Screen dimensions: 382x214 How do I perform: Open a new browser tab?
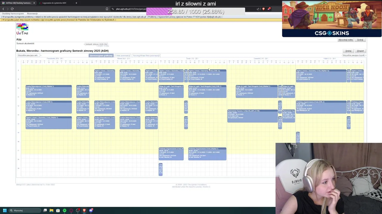tap(76, 3)
